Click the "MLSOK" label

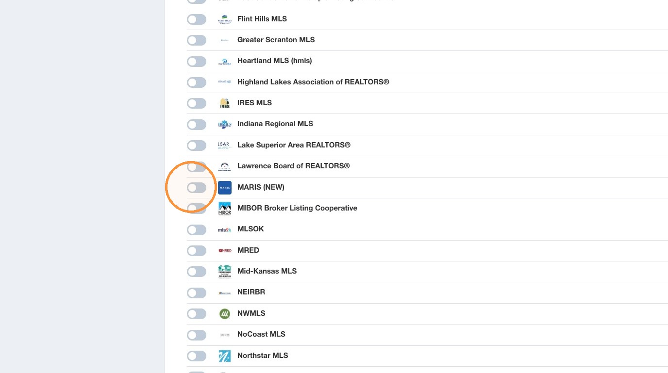250,229
